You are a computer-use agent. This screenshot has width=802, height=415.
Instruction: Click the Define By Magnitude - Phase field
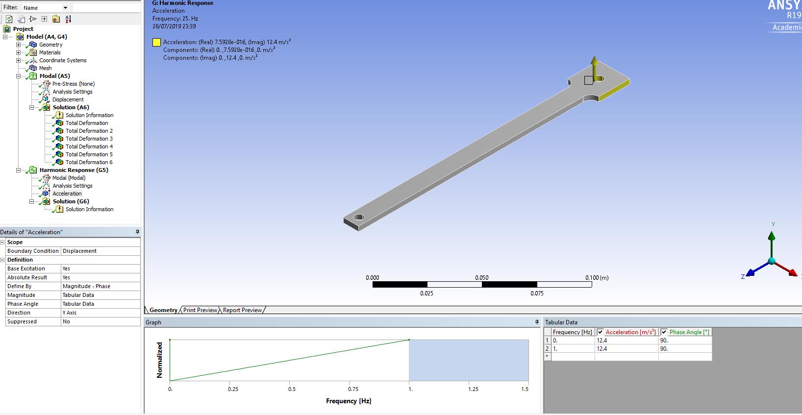pos(100,286)
